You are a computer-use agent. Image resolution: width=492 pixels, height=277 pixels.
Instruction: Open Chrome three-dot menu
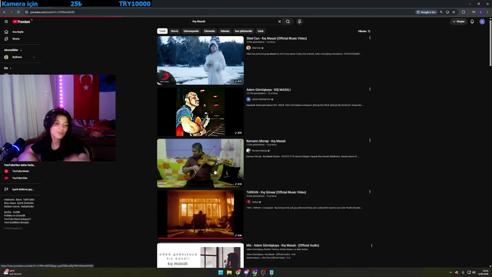[487, 12]
